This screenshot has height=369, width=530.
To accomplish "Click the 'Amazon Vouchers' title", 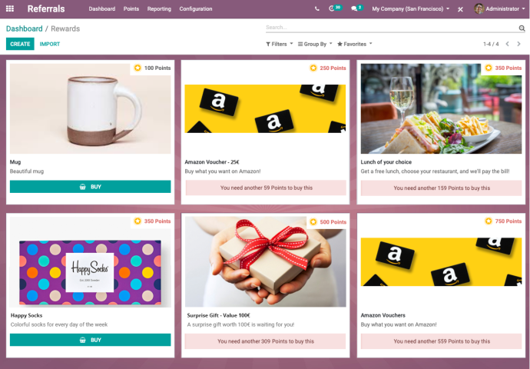I will [383, 315].
